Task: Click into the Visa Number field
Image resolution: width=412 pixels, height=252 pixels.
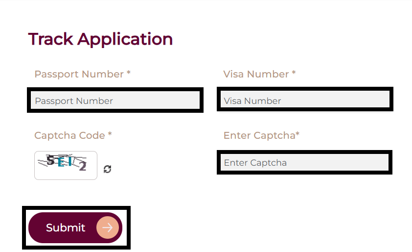Action: point(305,101)
